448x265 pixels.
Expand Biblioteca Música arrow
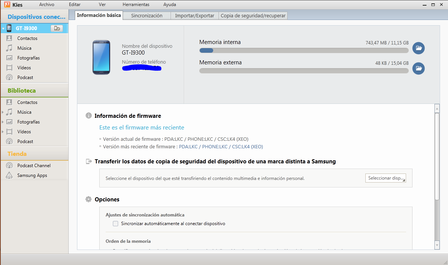click(3, 112)
